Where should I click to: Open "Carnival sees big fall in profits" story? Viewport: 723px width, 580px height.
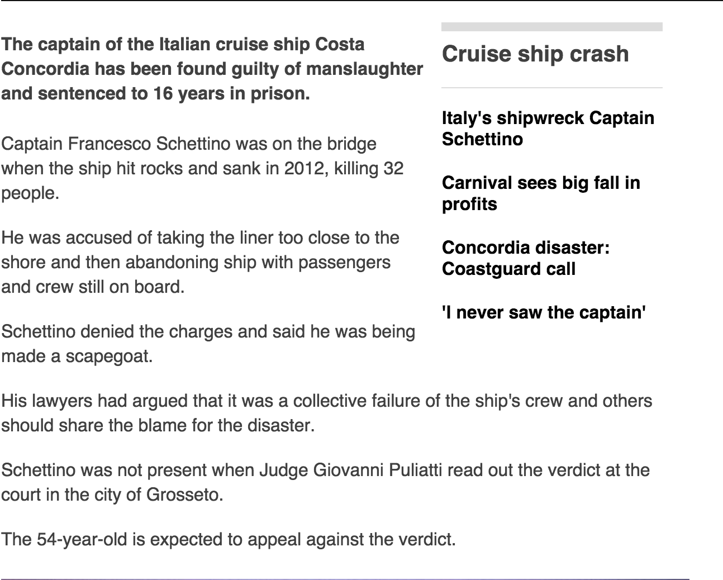click(x=540, y=193)
